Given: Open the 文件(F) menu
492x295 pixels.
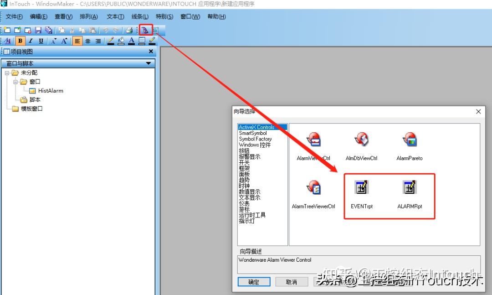Looking at the screenshot, I should [x=13, y=17].
